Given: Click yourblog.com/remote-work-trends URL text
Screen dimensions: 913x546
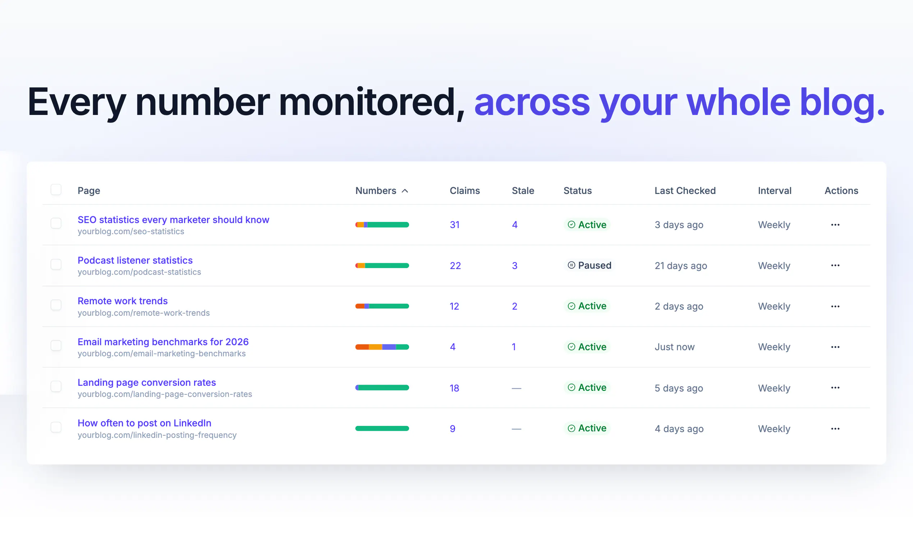Looking at the screenshot, I should click(143, 313).
